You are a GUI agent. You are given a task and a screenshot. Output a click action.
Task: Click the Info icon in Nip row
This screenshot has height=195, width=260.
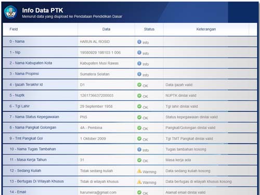pos(139,53)
